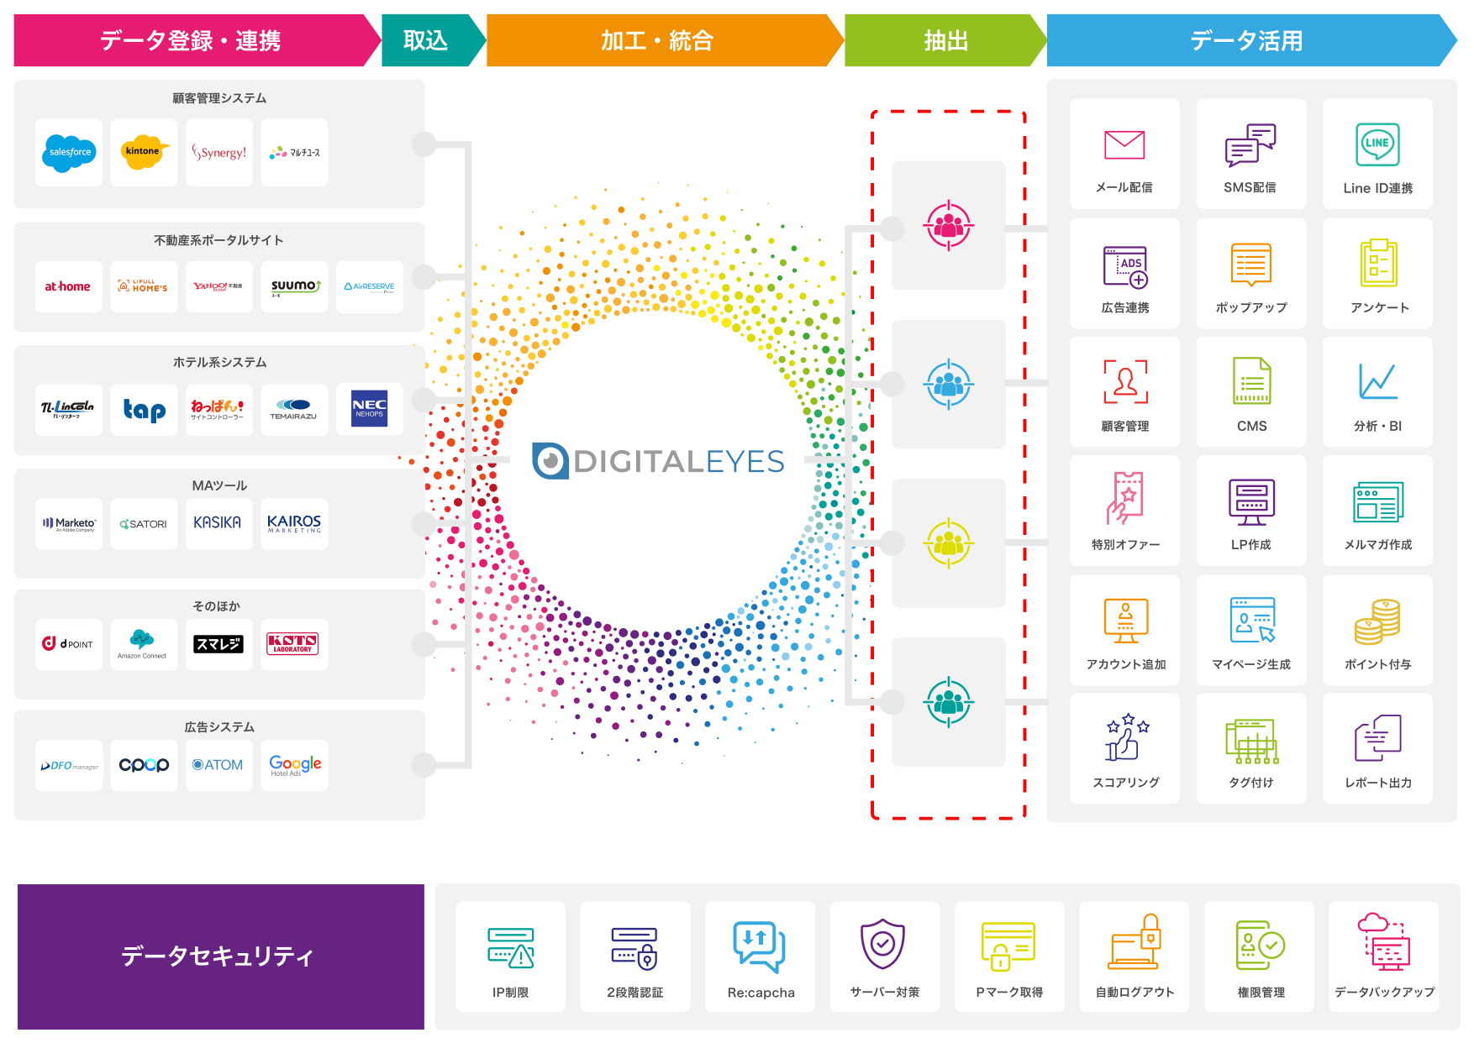Select the Line ID連携 icon
Image resolution: width=1474 pixels, height=1043 pixels.
(x=1377, y=144)
